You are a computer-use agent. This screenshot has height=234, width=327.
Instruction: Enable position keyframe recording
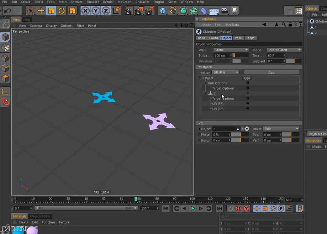pyautogui.click(x=257, y=208)
